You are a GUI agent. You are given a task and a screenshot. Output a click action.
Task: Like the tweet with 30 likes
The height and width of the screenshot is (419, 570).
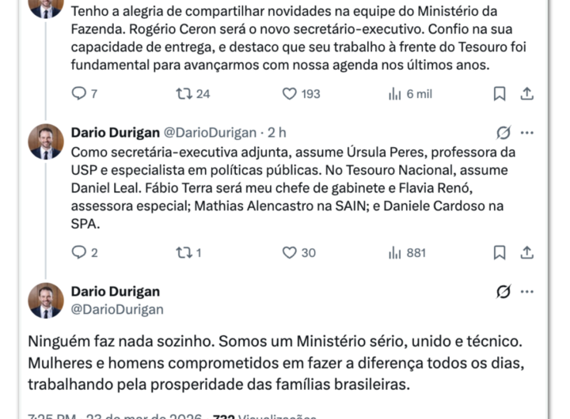[290, 252]
